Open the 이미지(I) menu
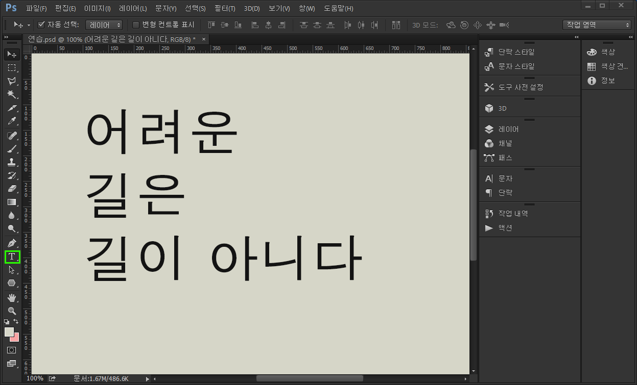The image size is (637, 385). click(x=97, y=9)
